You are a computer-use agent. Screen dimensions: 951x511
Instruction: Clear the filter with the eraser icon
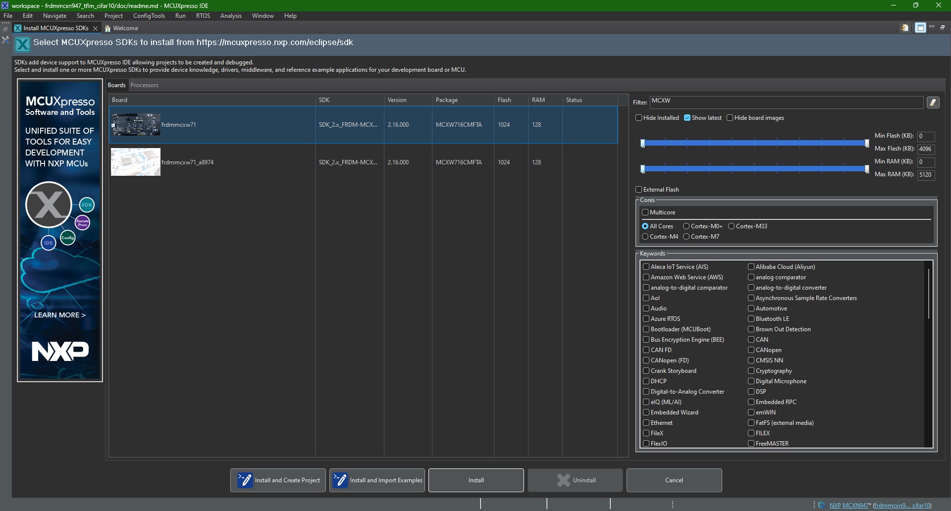click(x=933, y=102)
